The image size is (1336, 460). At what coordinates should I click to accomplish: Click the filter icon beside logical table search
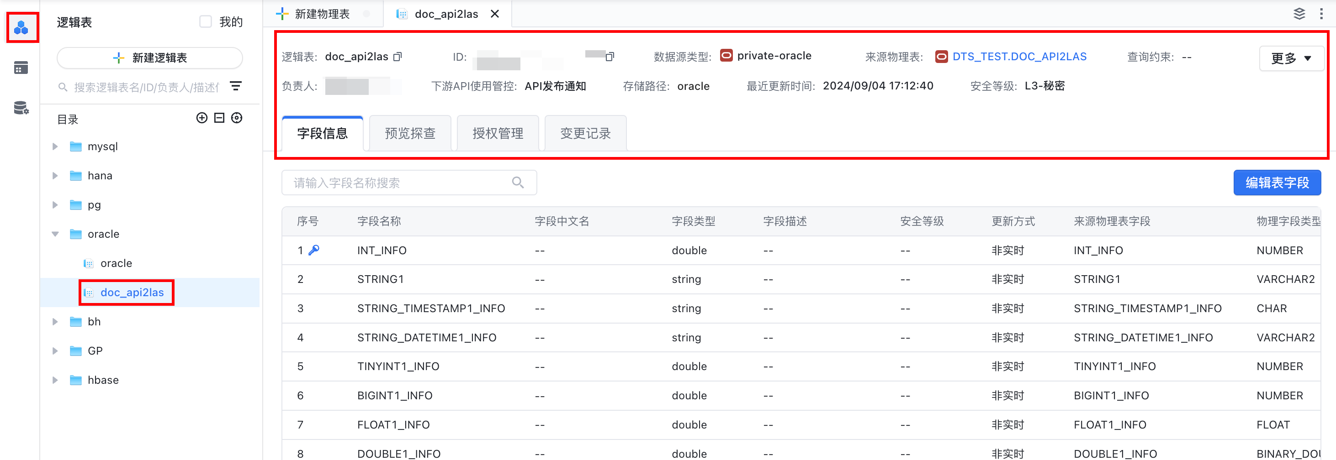[235, 86]
